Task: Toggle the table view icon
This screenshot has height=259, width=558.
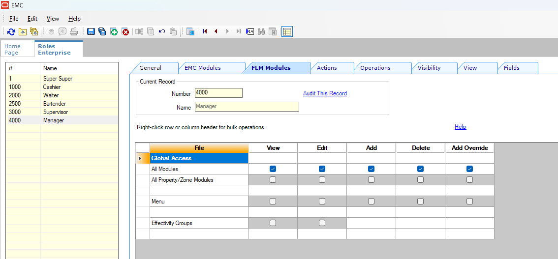Action: [287, 31]
